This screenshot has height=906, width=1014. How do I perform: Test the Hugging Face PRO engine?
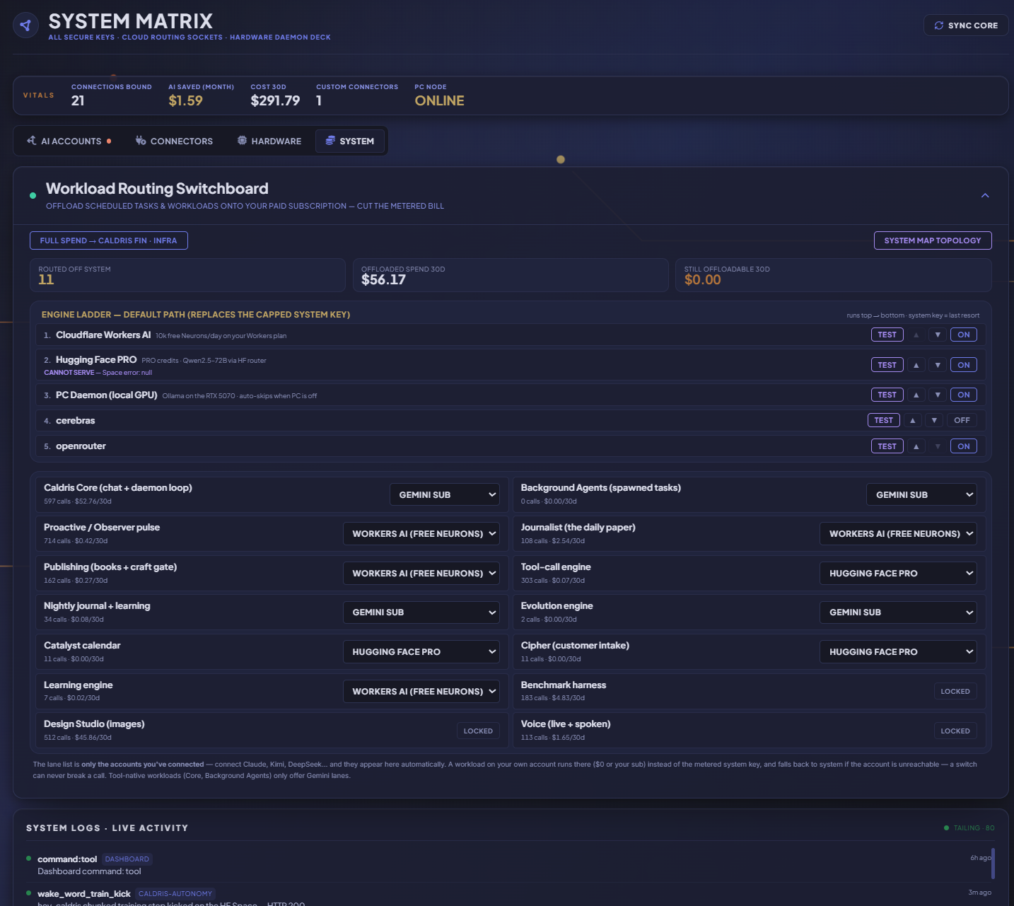887,365
